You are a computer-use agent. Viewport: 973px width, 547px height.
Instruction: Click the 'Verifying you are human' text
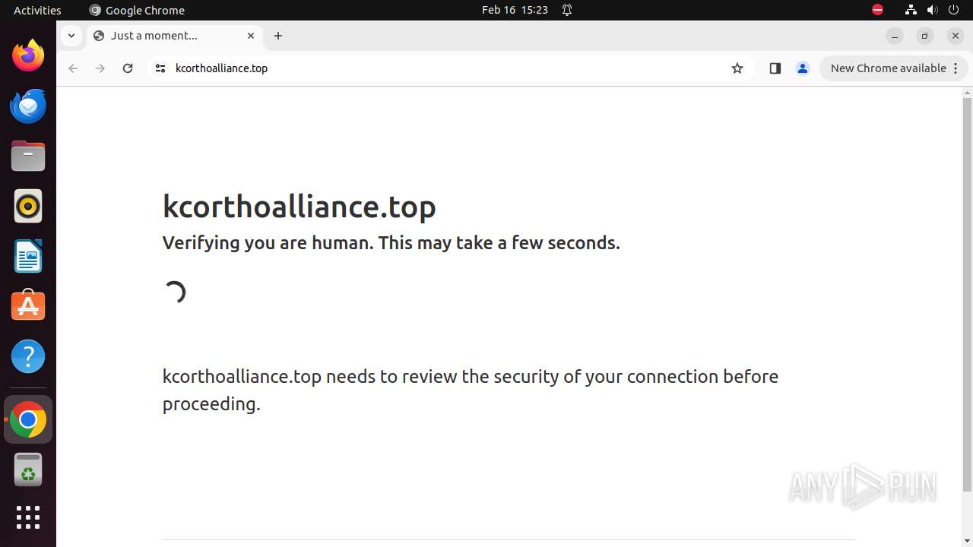pyautogui.click(x=391, y=243)
